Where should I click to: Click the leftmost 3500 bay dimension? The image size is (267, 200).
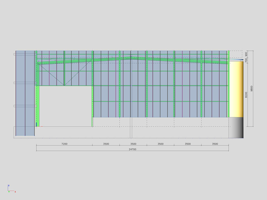[106, 144]
